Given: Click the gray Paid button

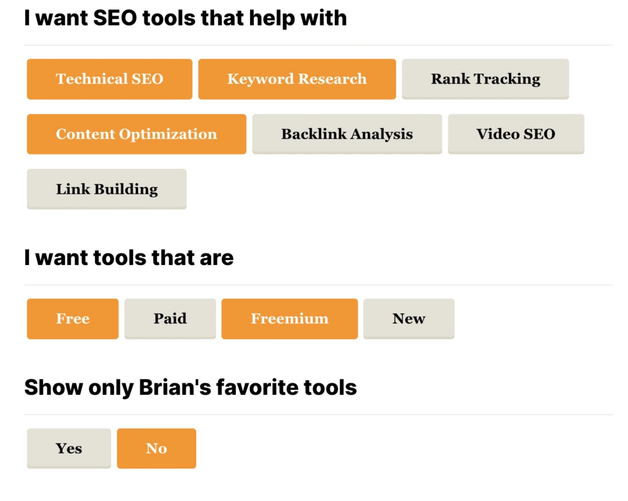Looking at the screenshot, I should 170,319.
